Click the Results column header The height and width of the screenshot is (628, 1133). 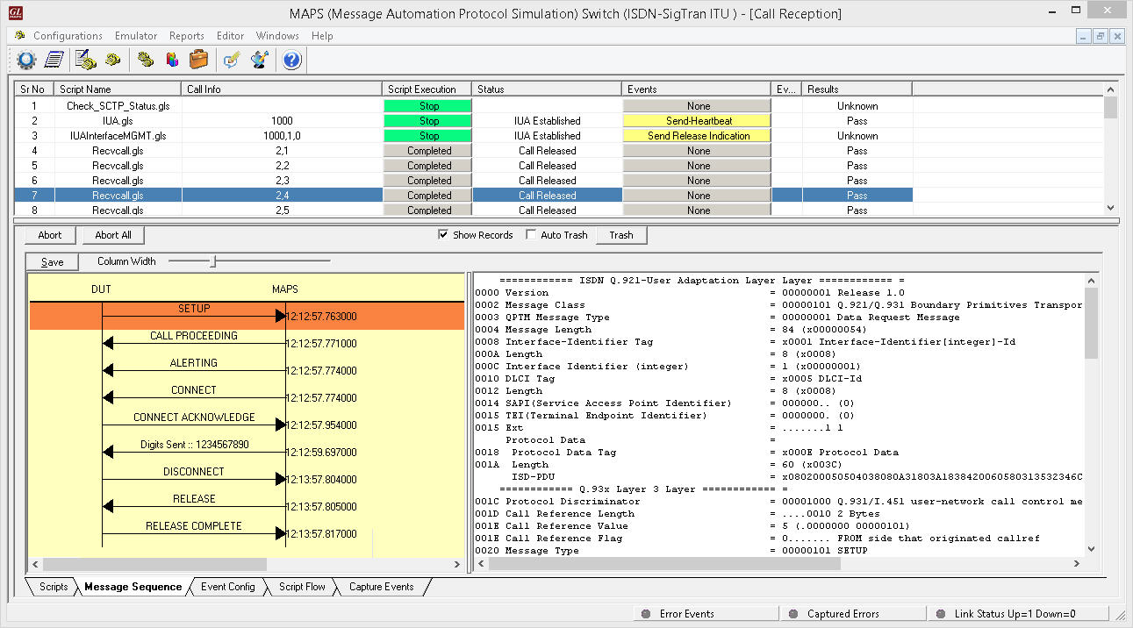[x=857, y=89]
